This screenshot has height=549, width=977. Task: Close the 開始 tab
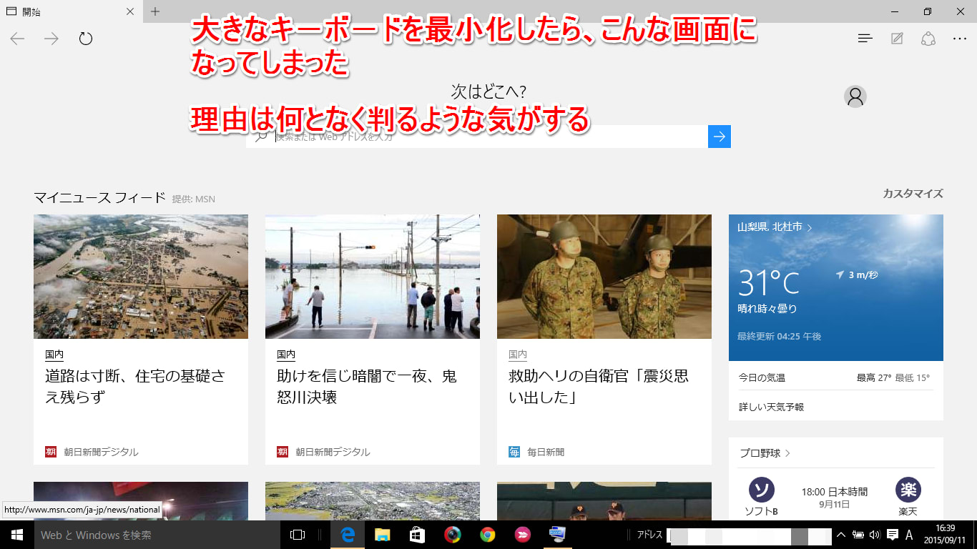[x=129, y=11]
